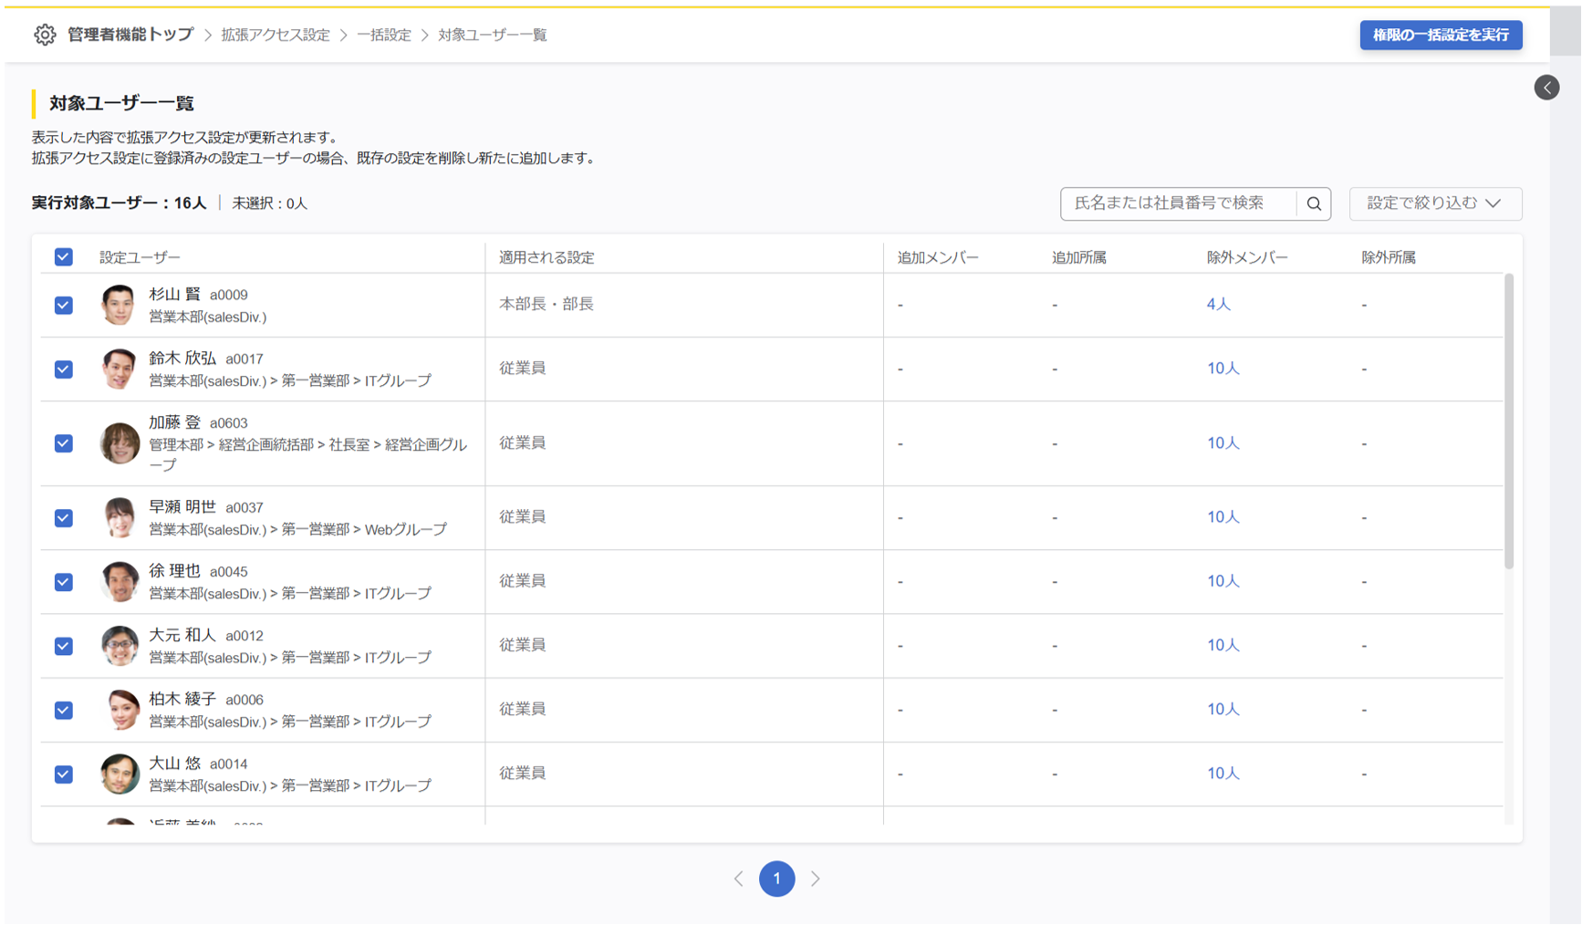
Task: Uncheck the checkbox for 徐 理也
Action: (63, 582)
